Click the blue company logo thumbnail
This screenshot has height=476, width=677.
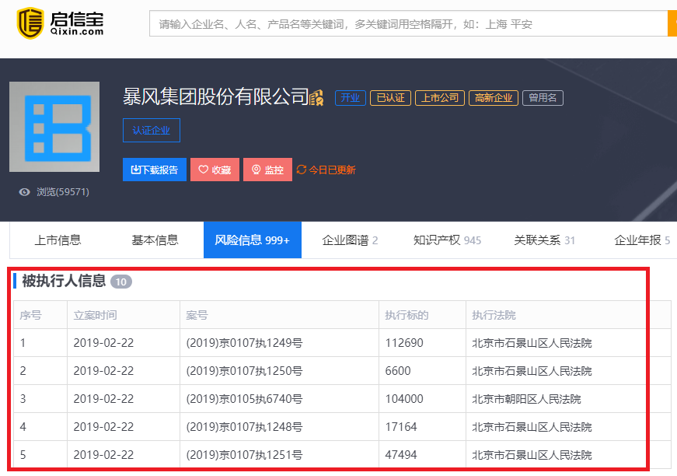point(54,126)
